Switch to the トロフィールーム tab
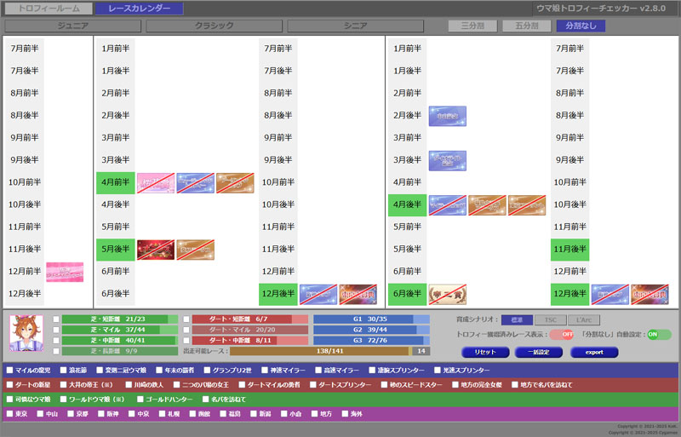 coord(49,8)
